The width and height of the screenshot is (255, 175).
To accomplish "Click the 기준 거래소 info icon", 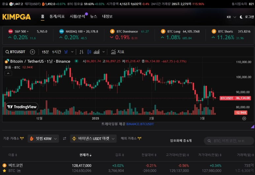I will pos(22,138).
